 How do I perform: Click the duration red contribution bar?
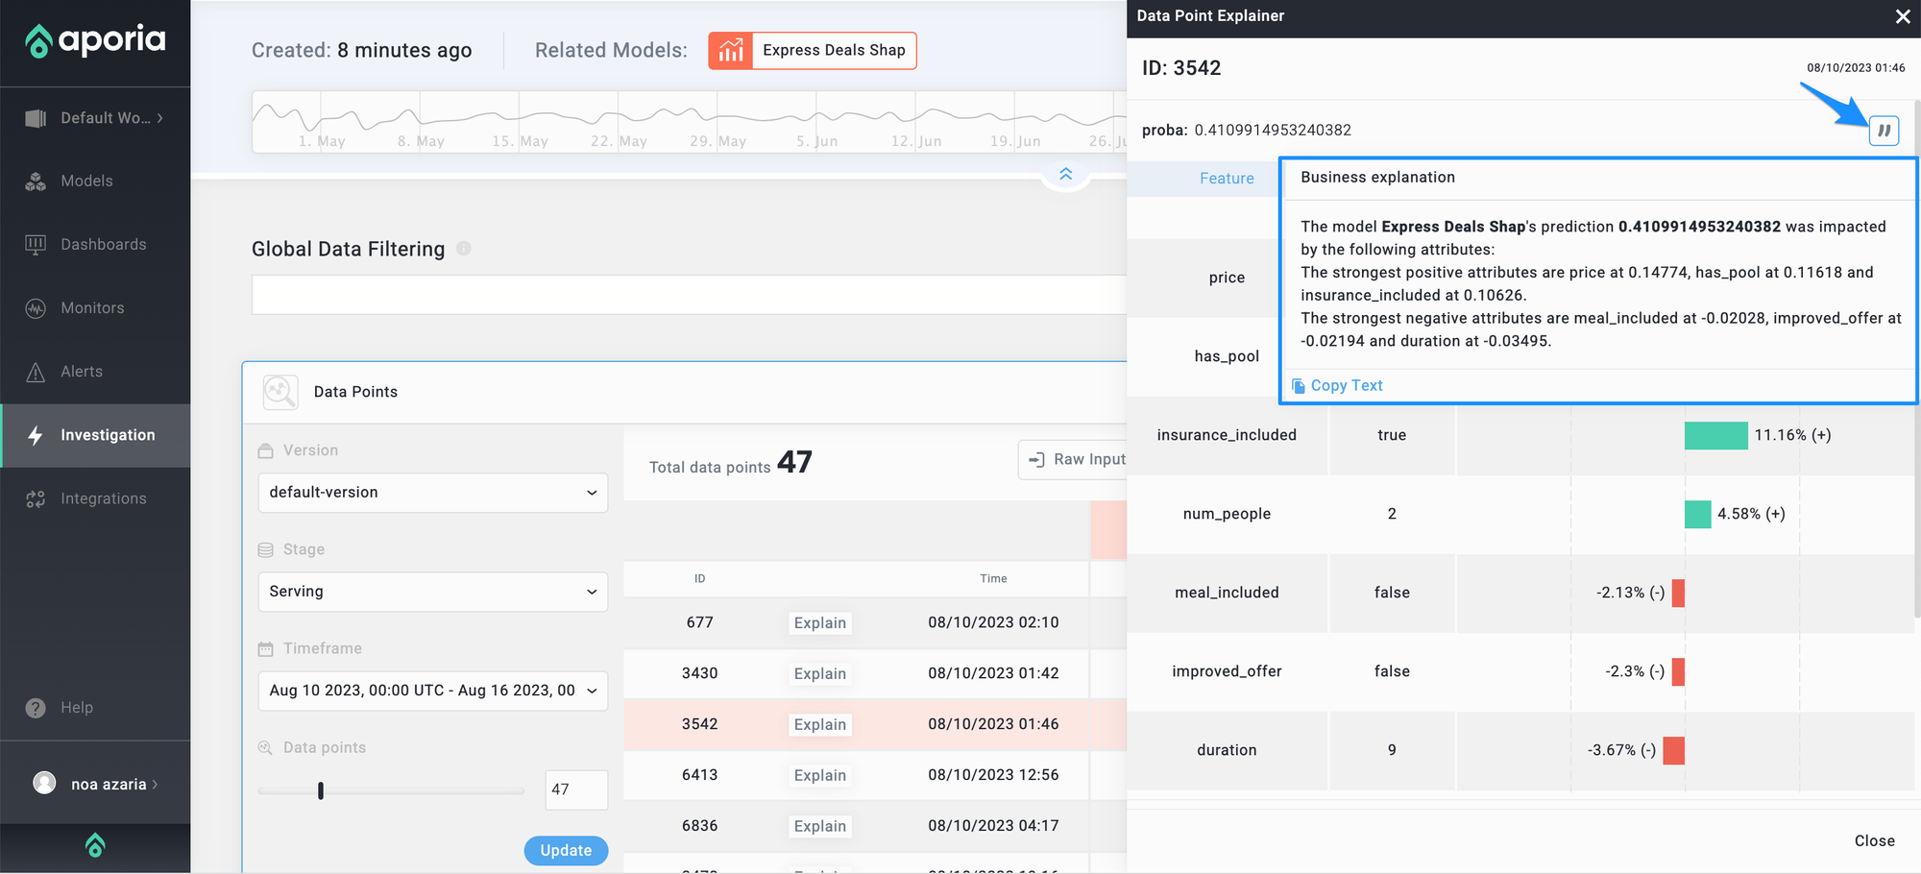pos(1673,750)
